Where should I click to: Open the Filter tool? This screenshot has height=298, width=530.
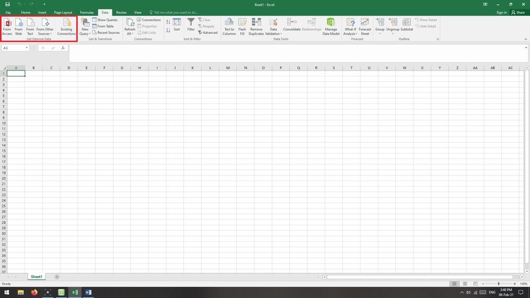[x=191, y=25]
